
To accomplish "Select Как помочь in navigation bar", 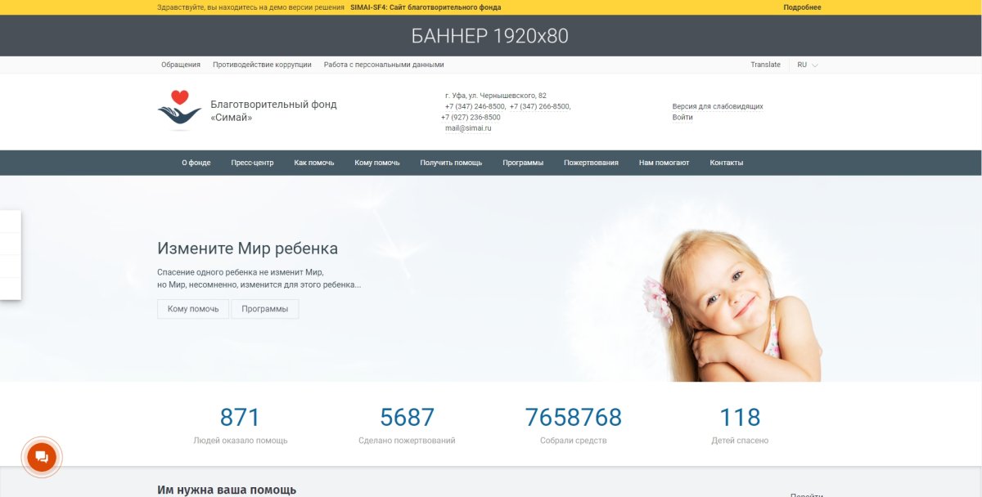I will pos(314,163).
